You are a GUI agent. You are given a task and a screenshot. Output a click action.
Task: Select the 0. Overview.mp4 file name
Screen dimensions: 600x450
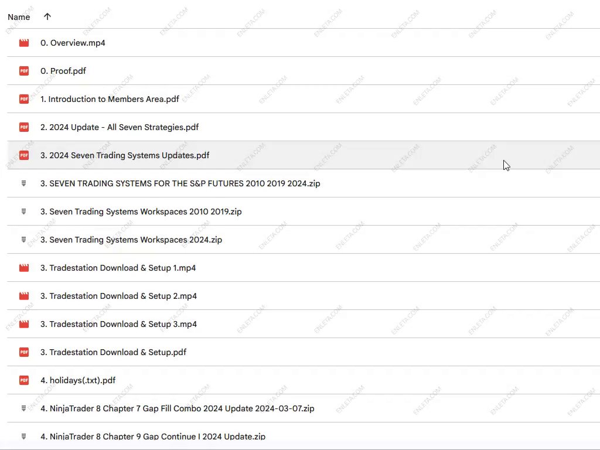point(73,43)
